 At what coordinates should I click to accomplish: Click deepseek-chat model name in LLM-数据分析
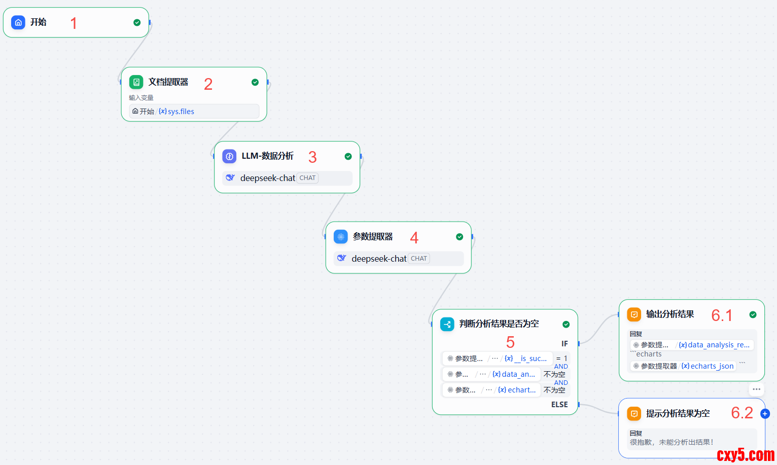point(268,178)
